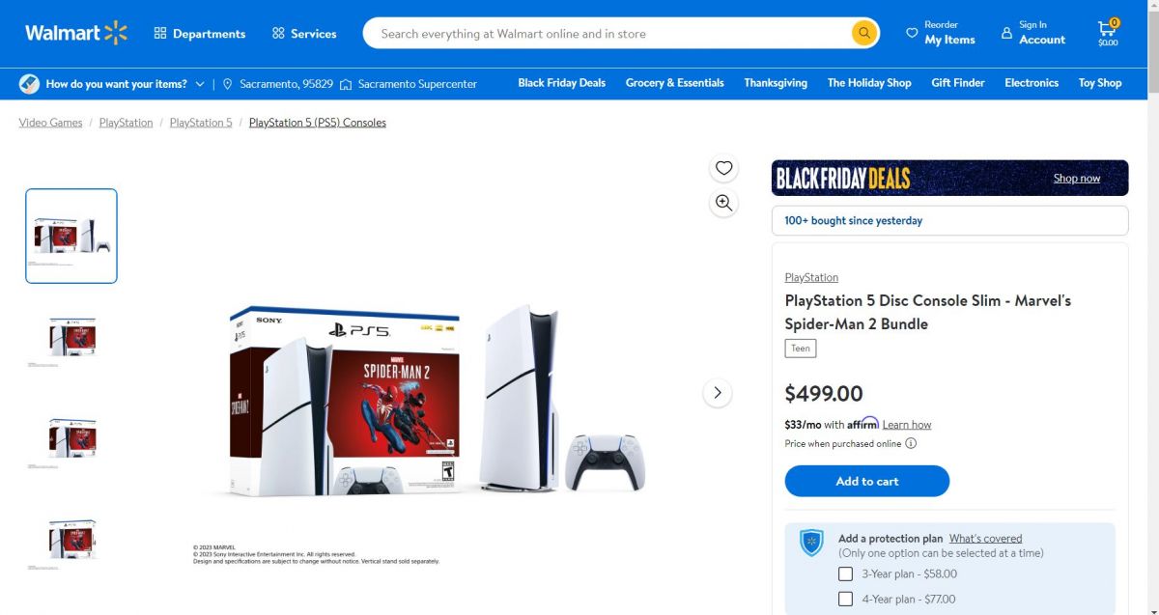Viewport: 1159px width, 615px height.
Task: Open Reorder My Items heart icon
Action: (912, 33)
